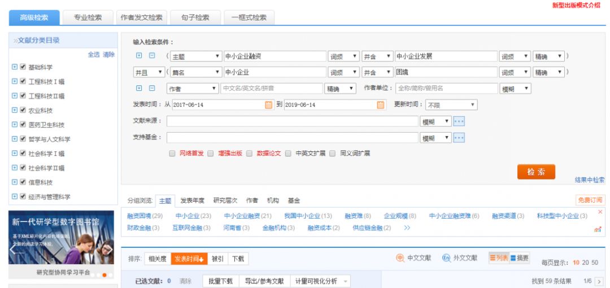Enable the 网络首发 checkbox
This screenshot has height=288, width=610.
[x=173, y=153]
